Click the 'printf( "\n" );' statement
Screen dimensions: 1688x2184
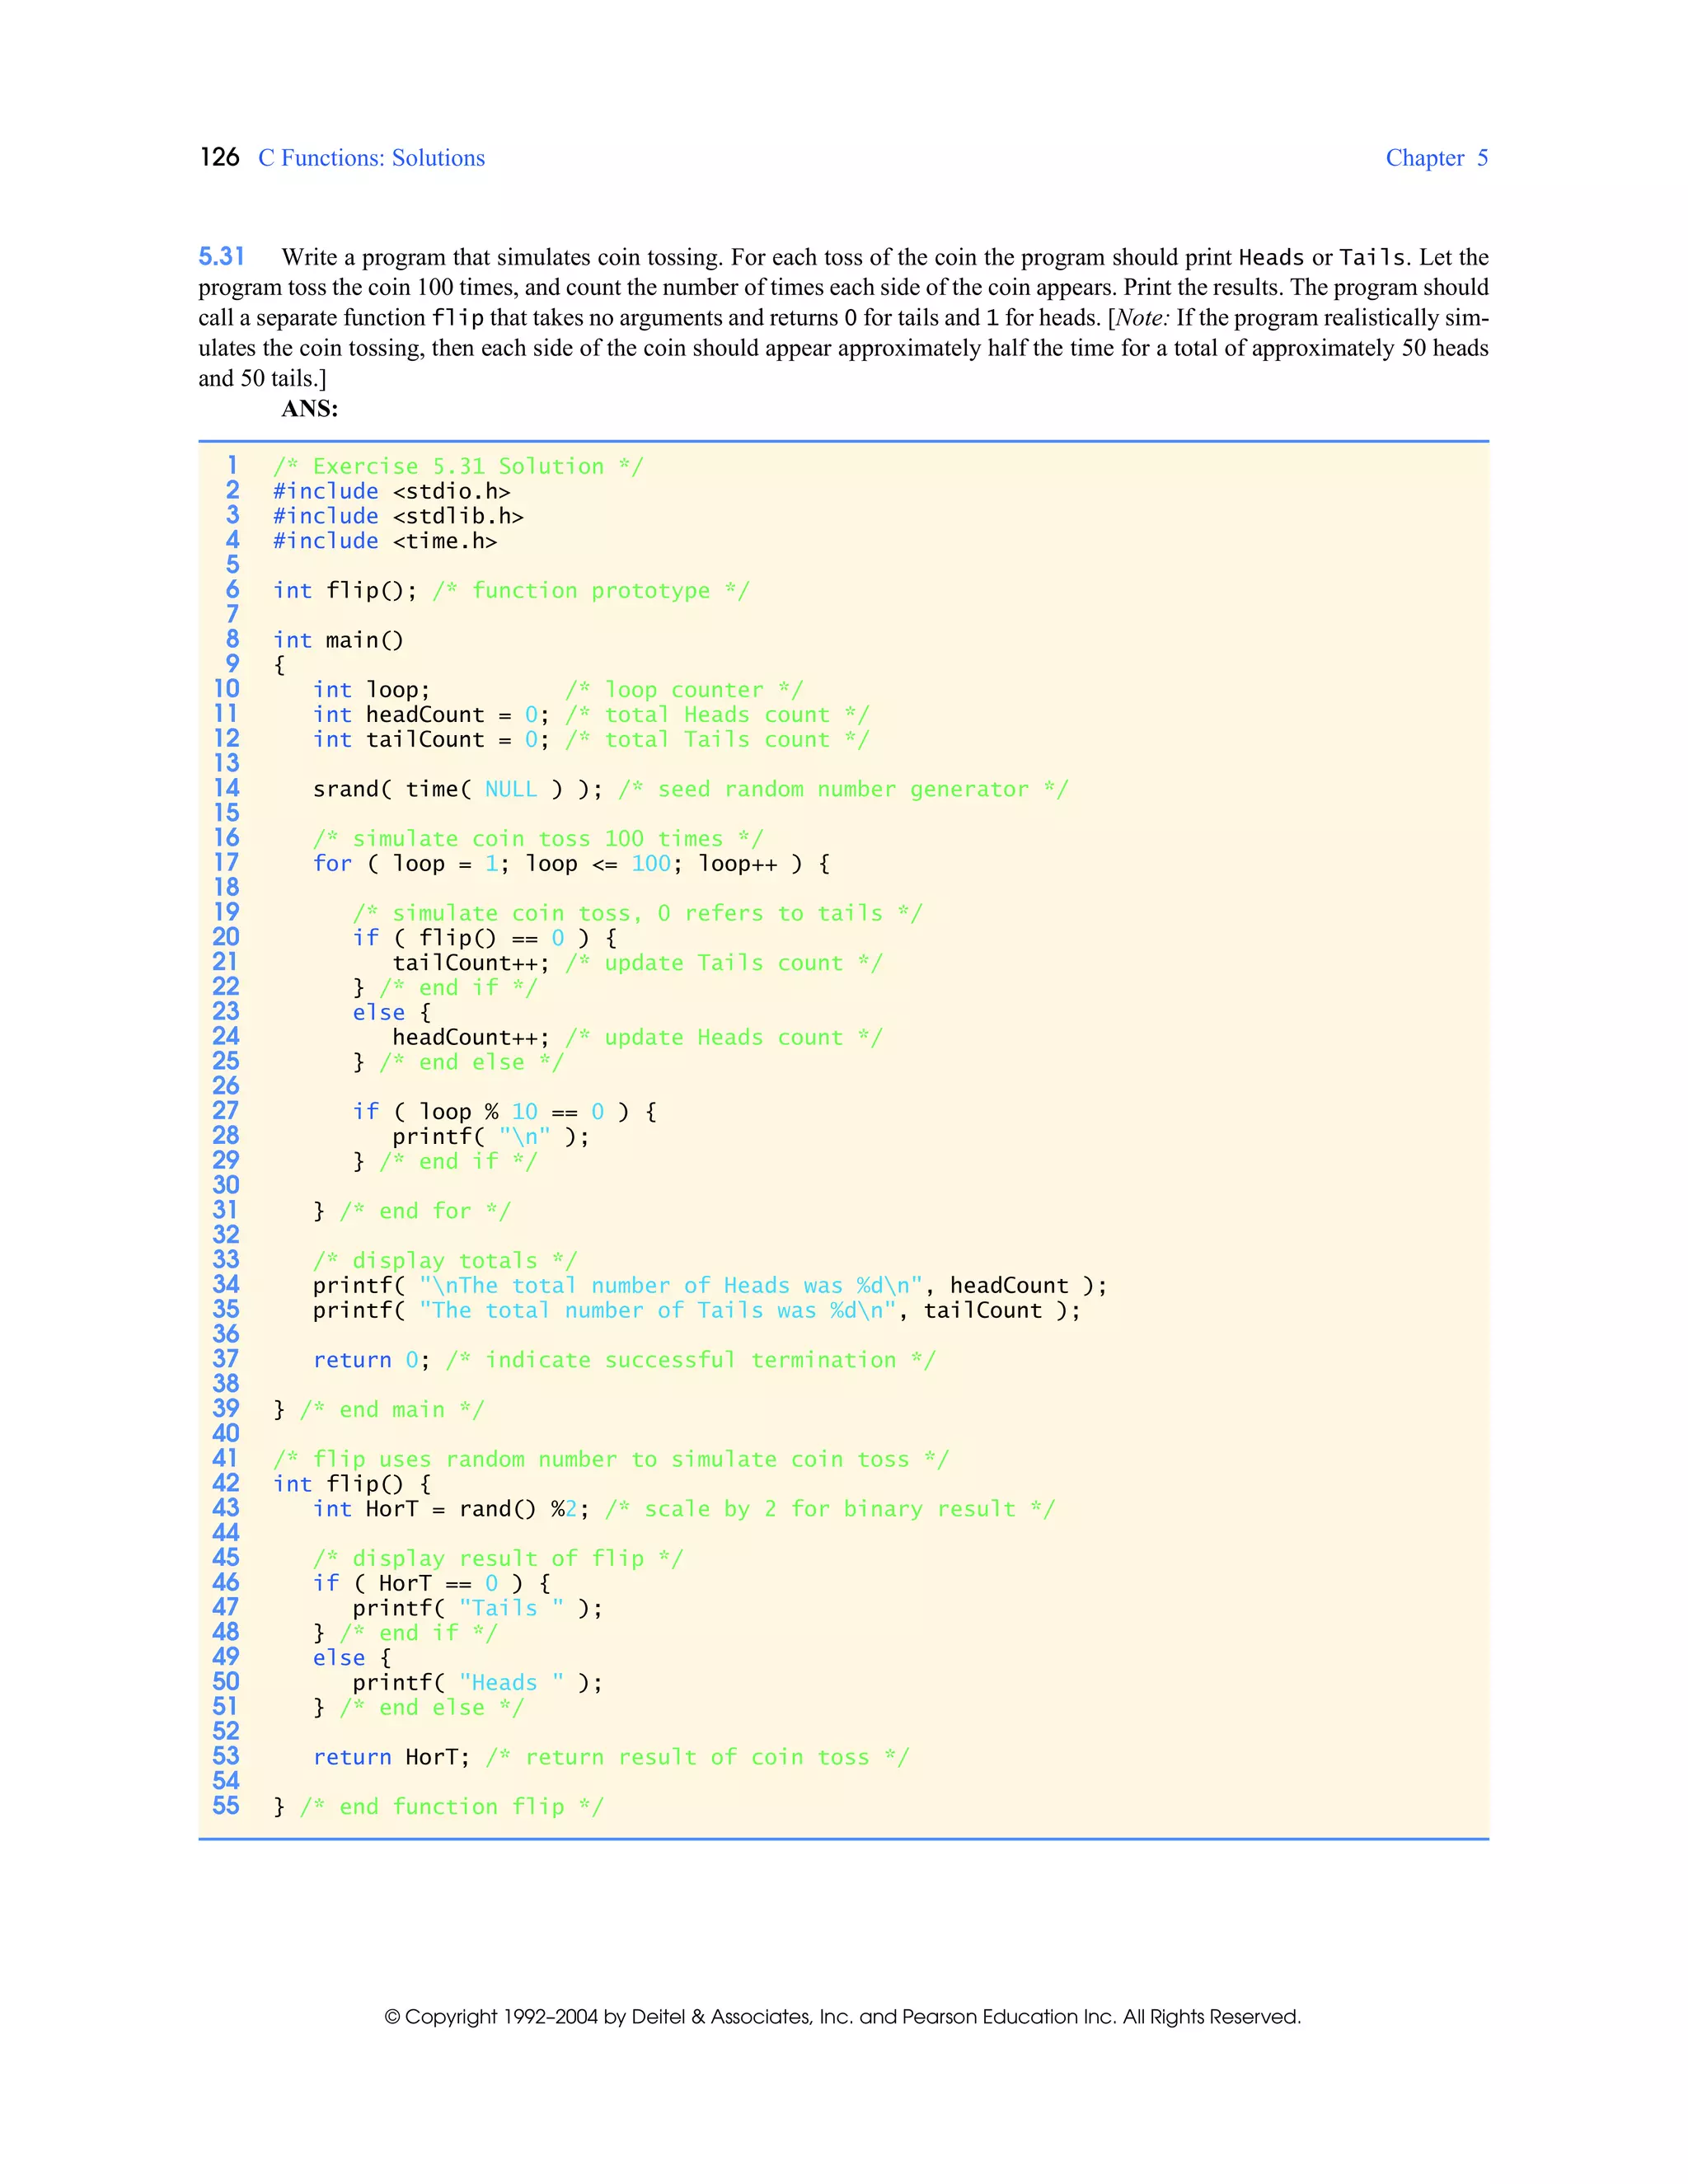click(490, 1137)
